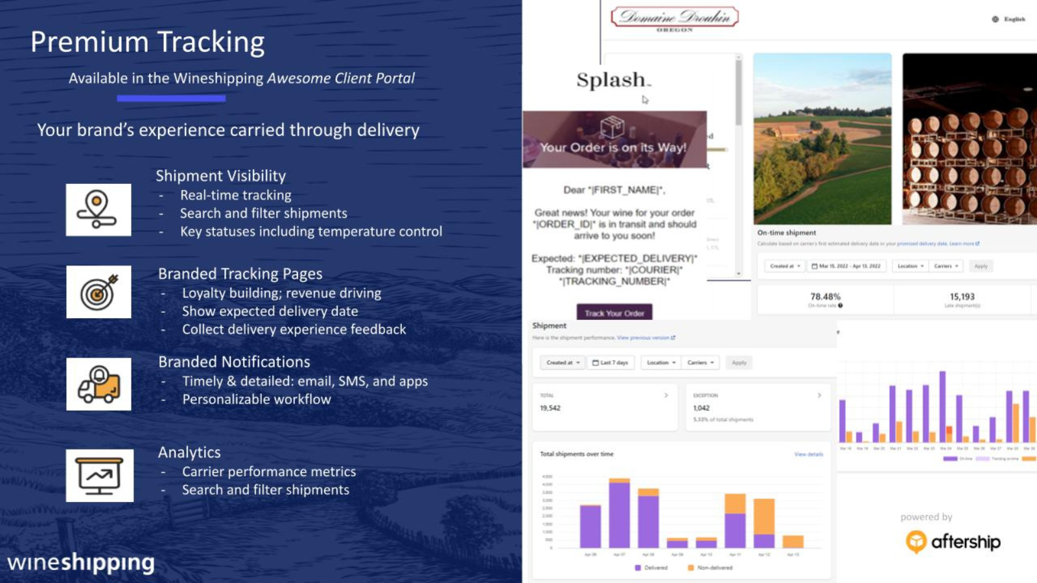Image resolution: width=1037 pixels, height=583 pixels.
Task: Click the AfterShip orange logo icon
Action: click(916, 542)
